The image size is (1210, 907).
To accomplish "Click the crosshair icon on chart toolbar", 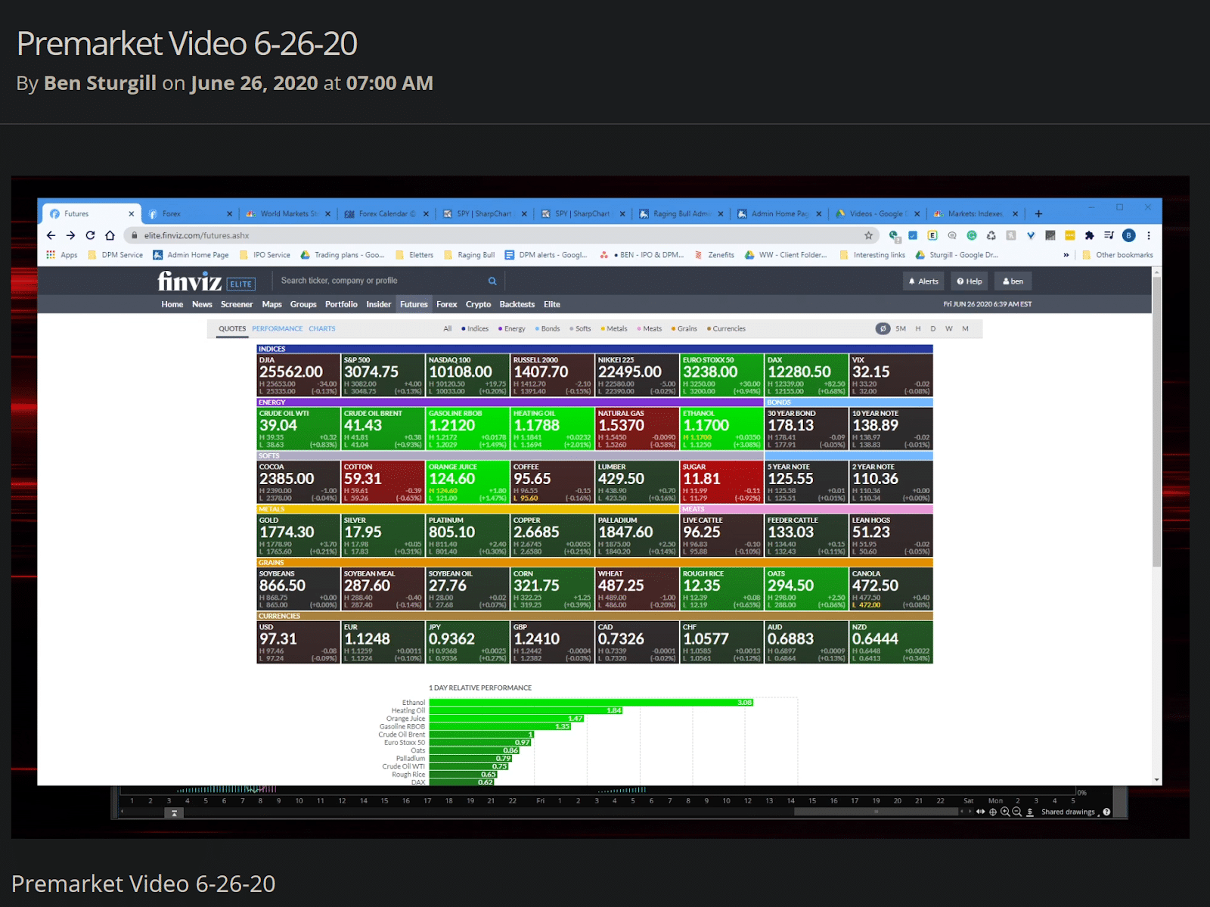I will (993, 812).
